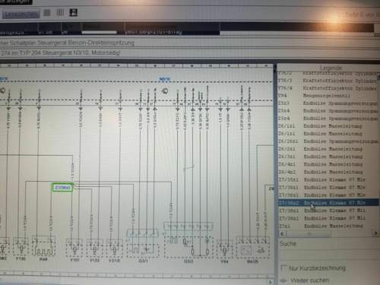
Task: Click legend scrollbar left arrow
Action: click(282, 233)
